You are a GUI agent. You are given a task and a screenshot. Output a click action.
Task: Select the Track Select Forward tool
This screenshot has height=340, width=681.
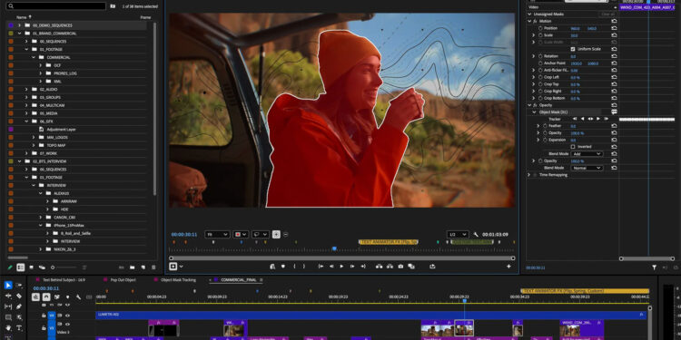pos(19,286)
